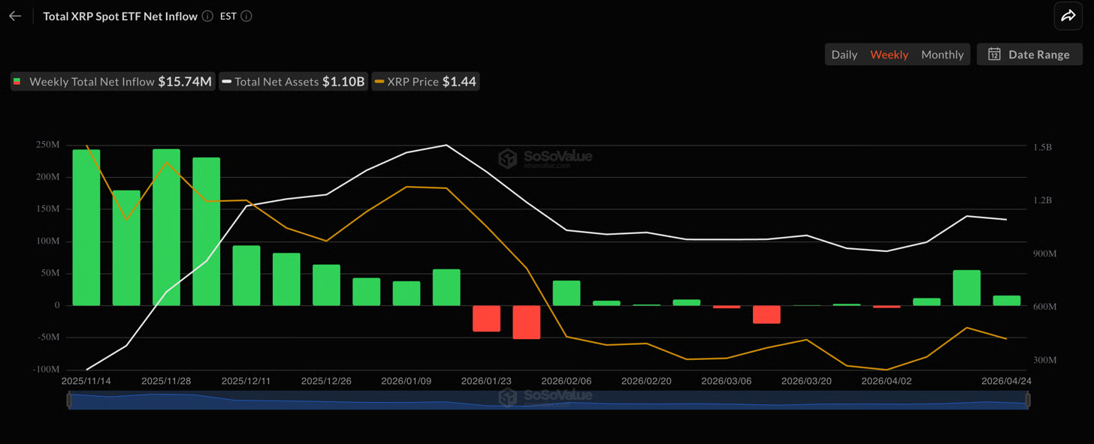Toggle the XRP Price legend series
This screenshot has width=1094, height=444.
(425, 82)
